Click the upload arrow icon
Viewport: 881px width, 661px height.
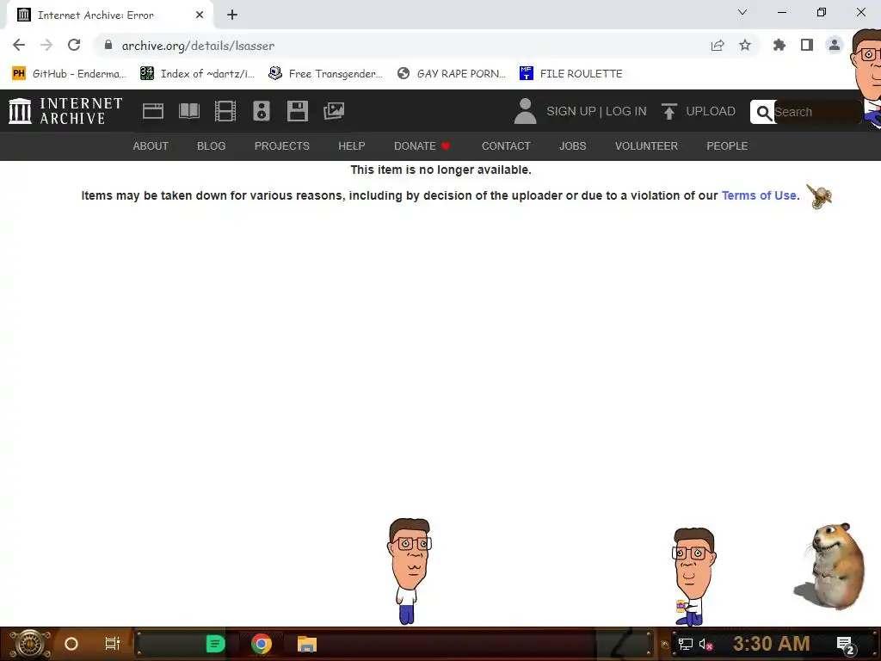click(668, 111)
